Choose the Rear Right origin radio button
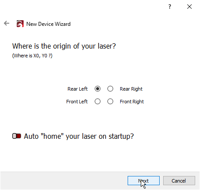200x190 pixels. coord(110,89)
